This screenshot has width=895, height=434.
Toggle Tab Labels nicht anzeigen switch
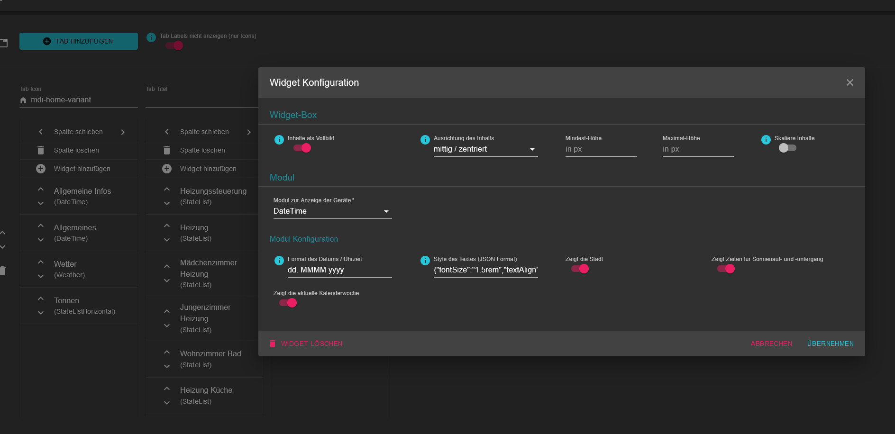(x=174, y=45)
